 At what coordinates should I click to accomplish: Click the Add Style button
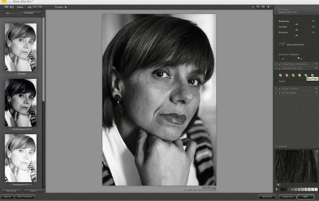[11, 191]
